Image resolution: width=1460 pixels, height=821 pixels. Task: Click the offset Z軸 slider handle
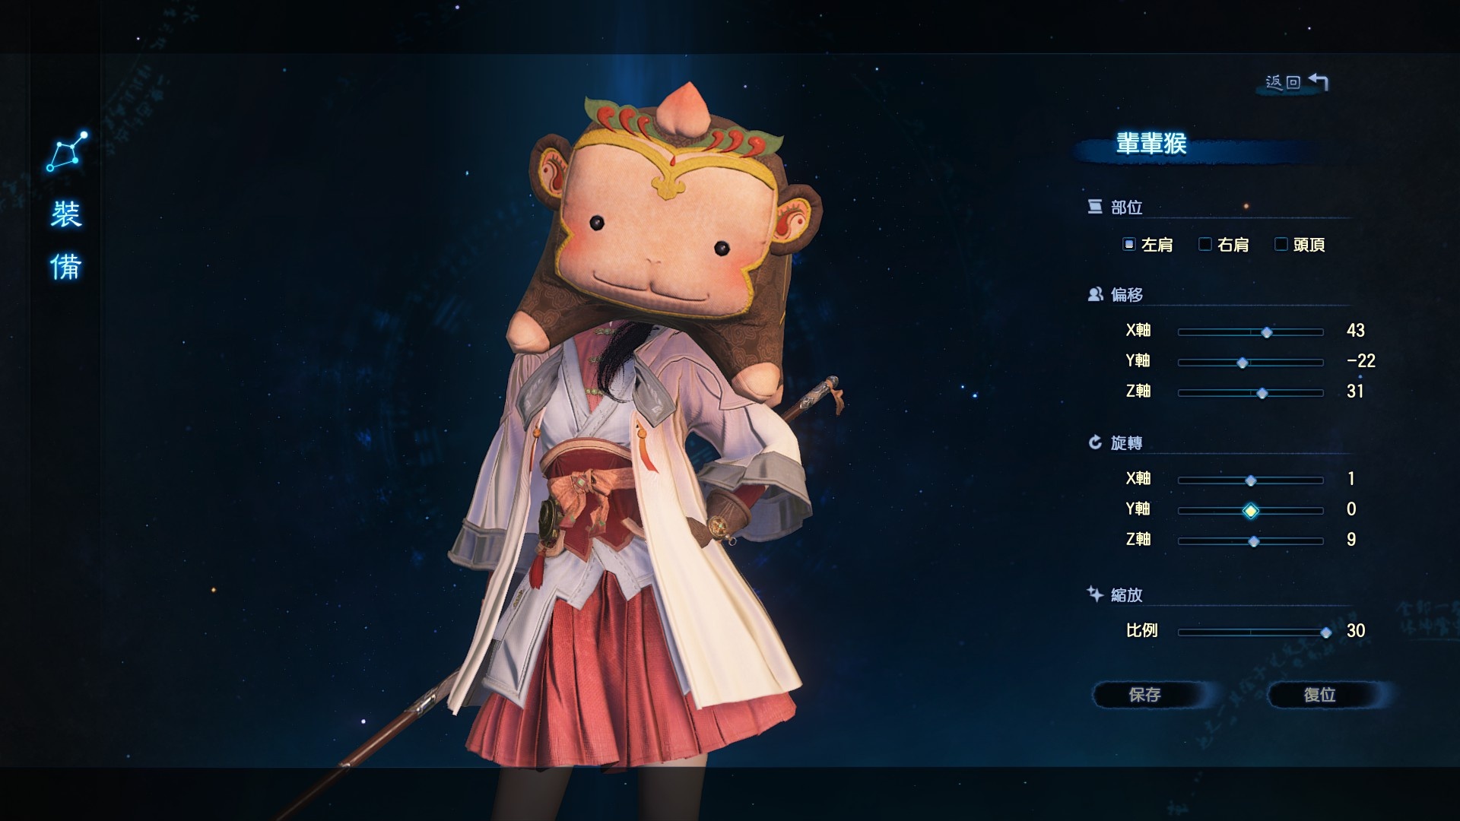(1262, 393)
